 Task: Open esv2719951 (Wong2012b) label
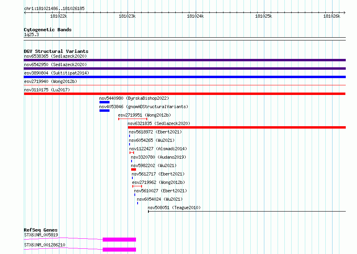click(144, 115)
